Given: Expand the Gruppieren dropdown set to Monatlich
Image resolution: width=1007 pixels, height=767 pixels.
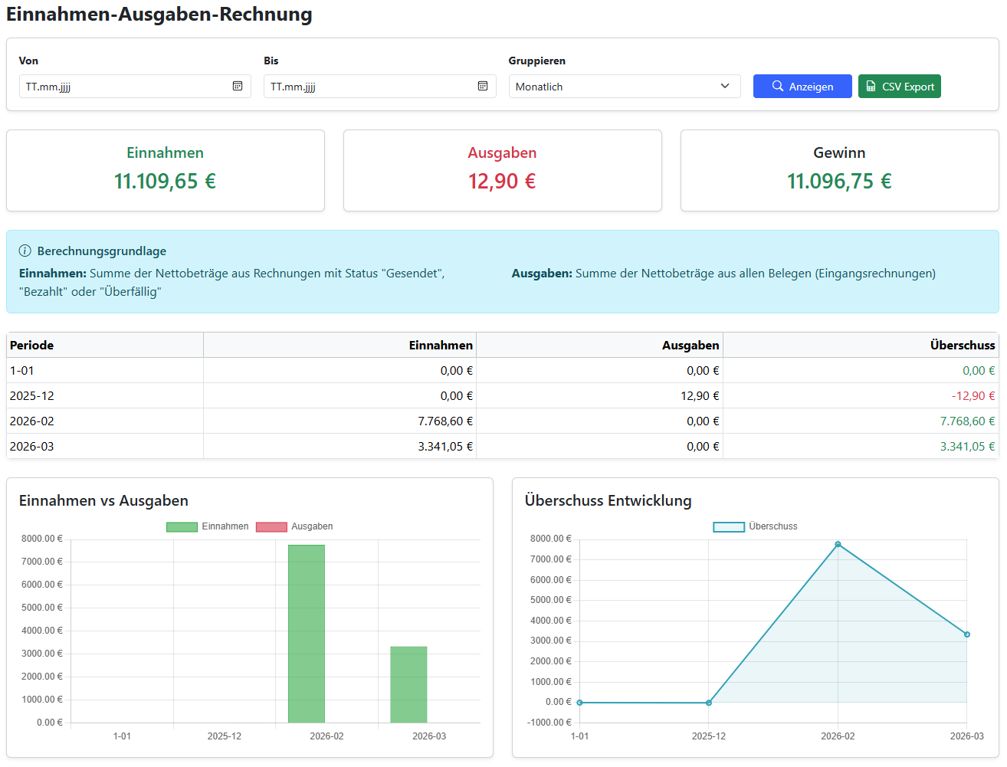Looking at the screenshot, I should coord(624,87).
